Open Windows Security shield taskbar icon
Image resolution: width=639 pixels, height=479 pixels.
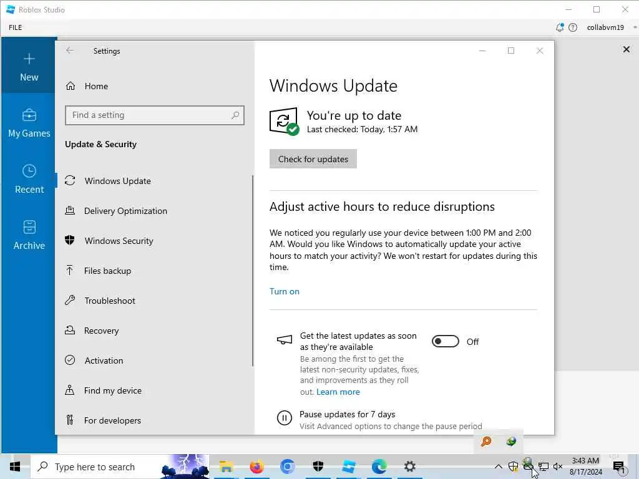(x=318, y=467)
